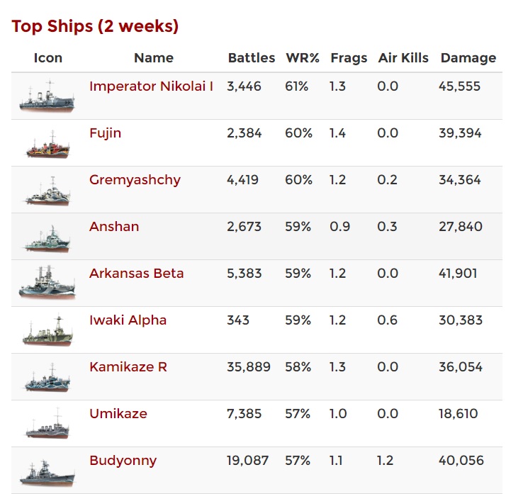Select the Arkansas Beta link
This screenshot has width=506, height=494.
(136, 274)
